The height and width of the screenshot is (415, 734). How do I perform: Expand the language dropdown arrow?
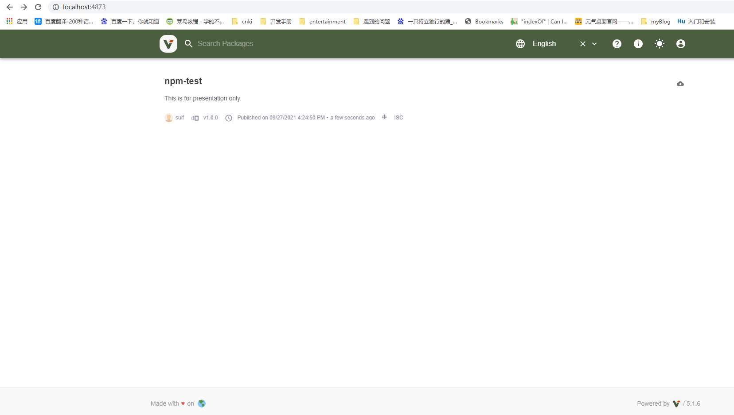coord(594,44)
